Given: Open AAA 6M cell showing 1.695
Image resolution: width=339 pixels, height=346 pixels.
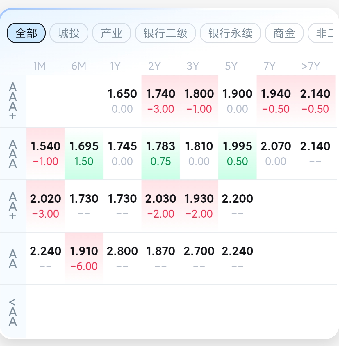Looking at the screenshot, I should (x=84, y=153).
